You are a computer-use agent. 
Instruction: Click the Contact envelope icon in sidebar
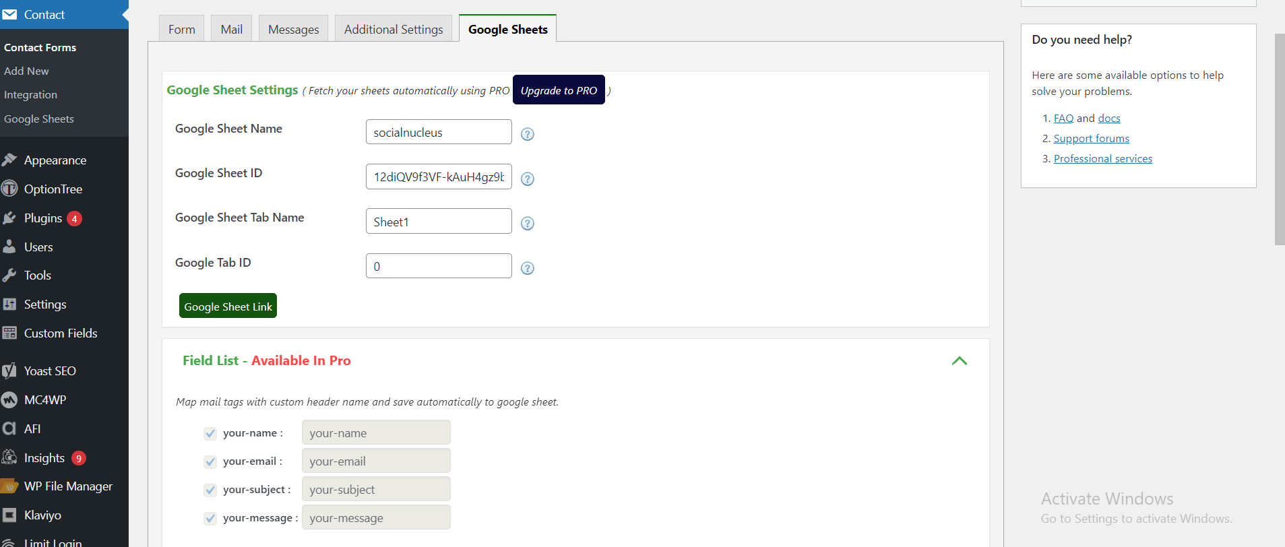[9, 14]
